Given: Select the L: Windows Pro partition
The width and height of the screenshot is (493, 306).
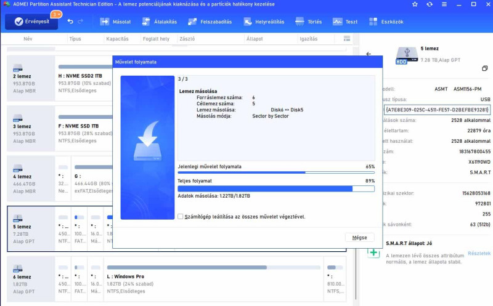Looking at the screenshot, I should click(x=214, y=279).
